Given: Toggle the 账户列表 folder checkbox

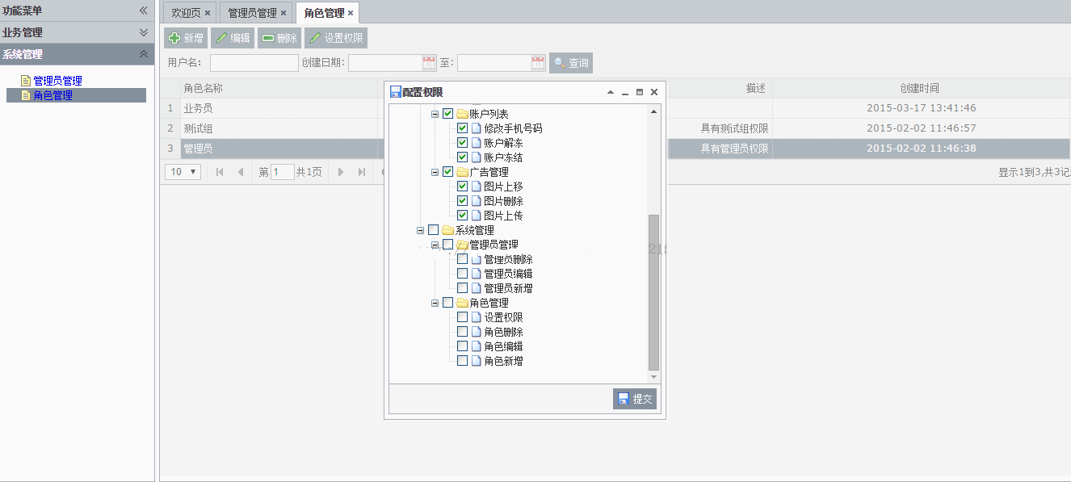Looking at the screenshot, I should pyautogui.click(x=447, y=114).
